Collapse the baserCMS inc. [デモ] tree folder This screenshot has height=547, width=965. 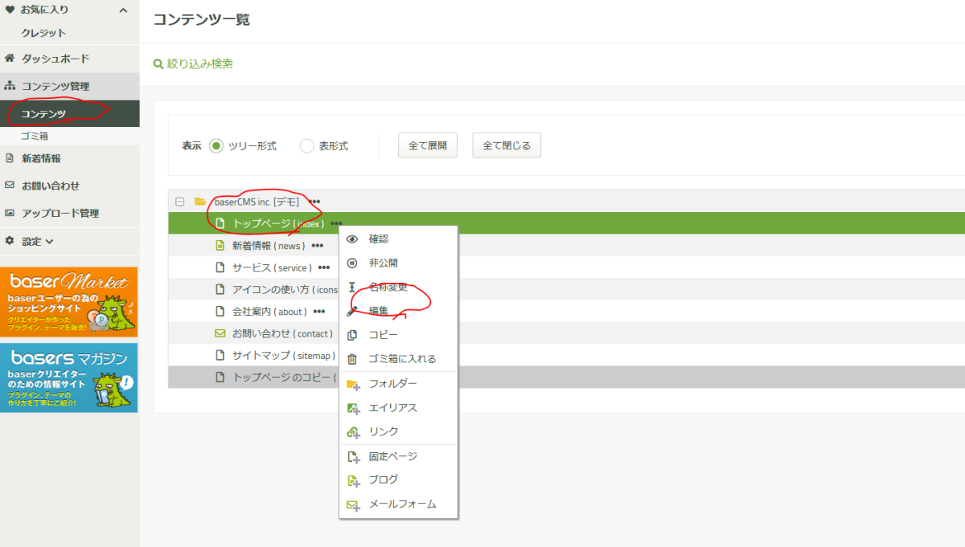point(180,202)
